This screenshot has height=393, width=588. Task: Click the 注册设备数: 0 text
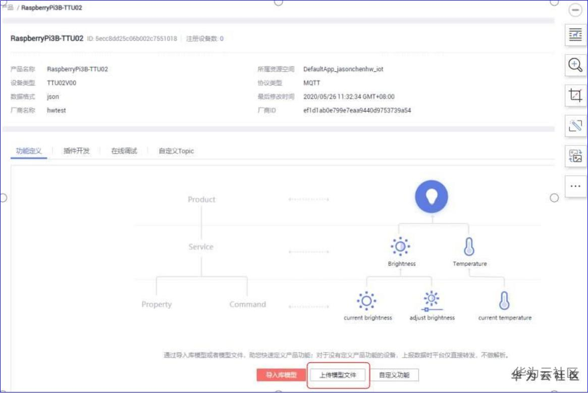point(205,39)
